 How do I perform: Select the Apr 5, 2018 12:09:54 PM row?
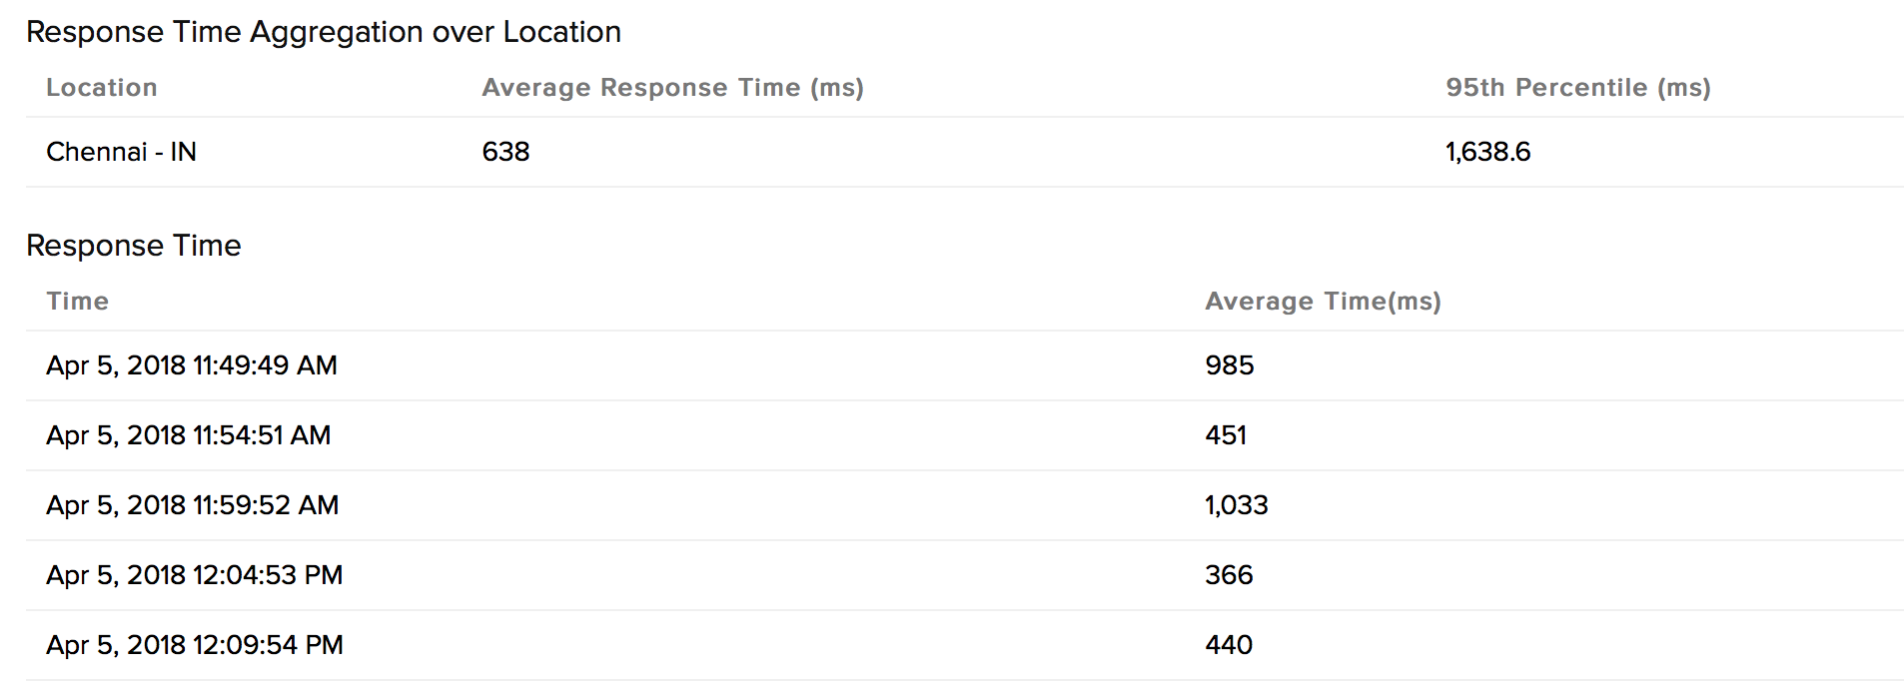click(195, 645)
